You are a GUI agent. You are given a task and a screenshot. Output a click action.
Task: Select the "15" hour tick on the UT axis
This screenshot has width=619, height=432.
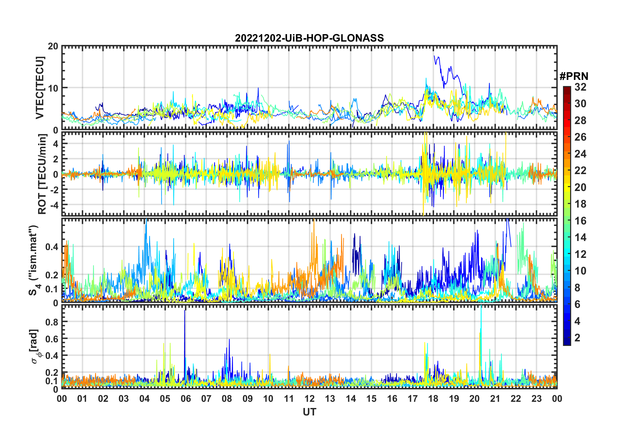click(371, 399)
